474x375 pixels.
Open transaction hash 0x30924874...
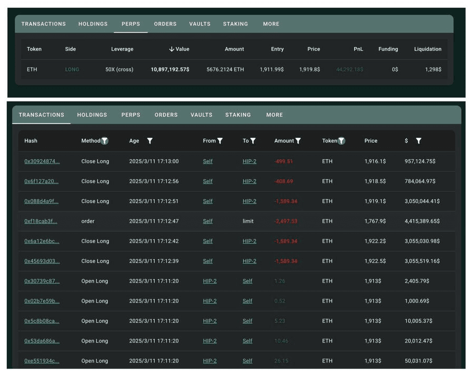[x=42, y=161]
